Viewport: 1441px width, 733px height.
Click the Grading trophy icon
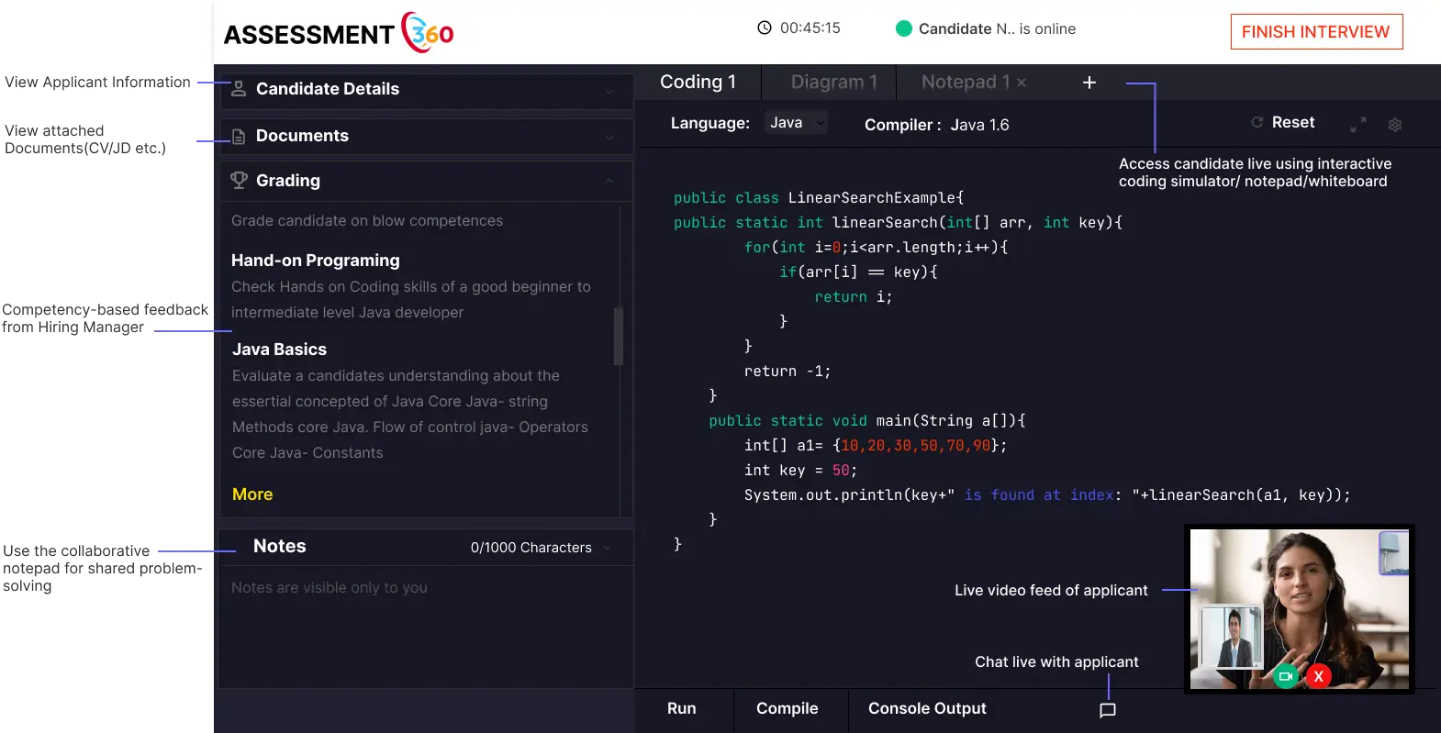[240, 181]
